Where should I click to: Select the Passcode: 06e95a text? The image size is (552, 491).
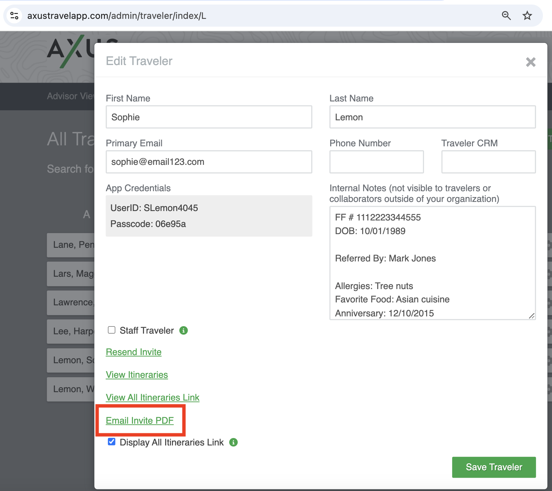(148, 224)
